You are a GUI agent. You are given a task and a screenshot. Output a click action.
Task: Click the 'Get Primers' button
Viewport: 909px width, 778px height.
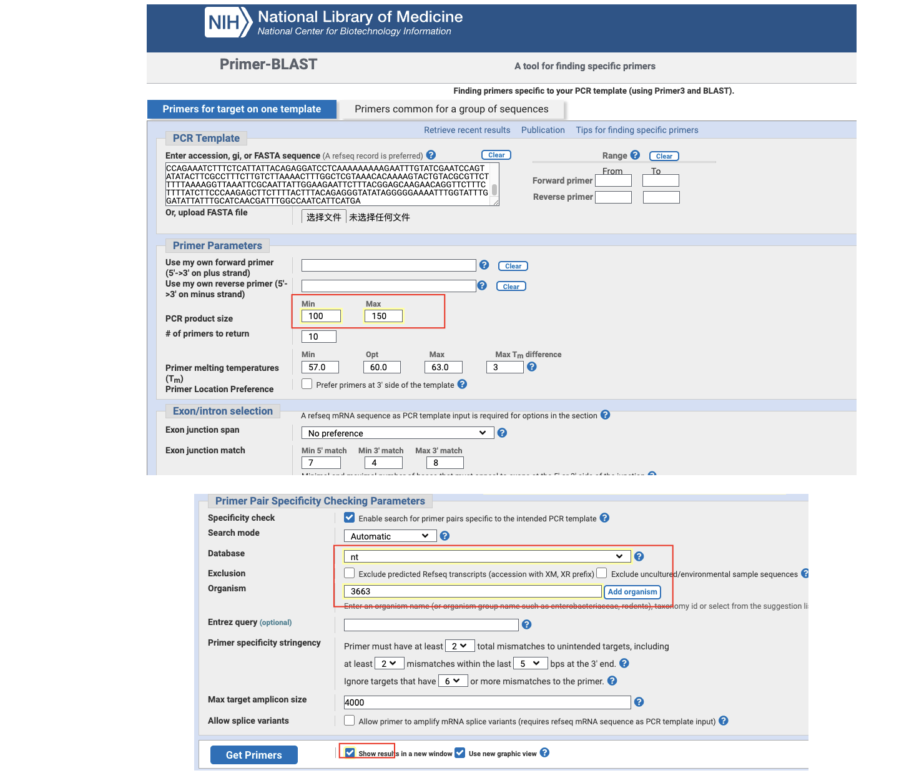pos(253,755)
